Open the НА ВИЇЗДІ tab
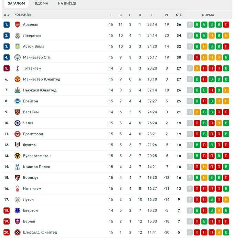 67,3
